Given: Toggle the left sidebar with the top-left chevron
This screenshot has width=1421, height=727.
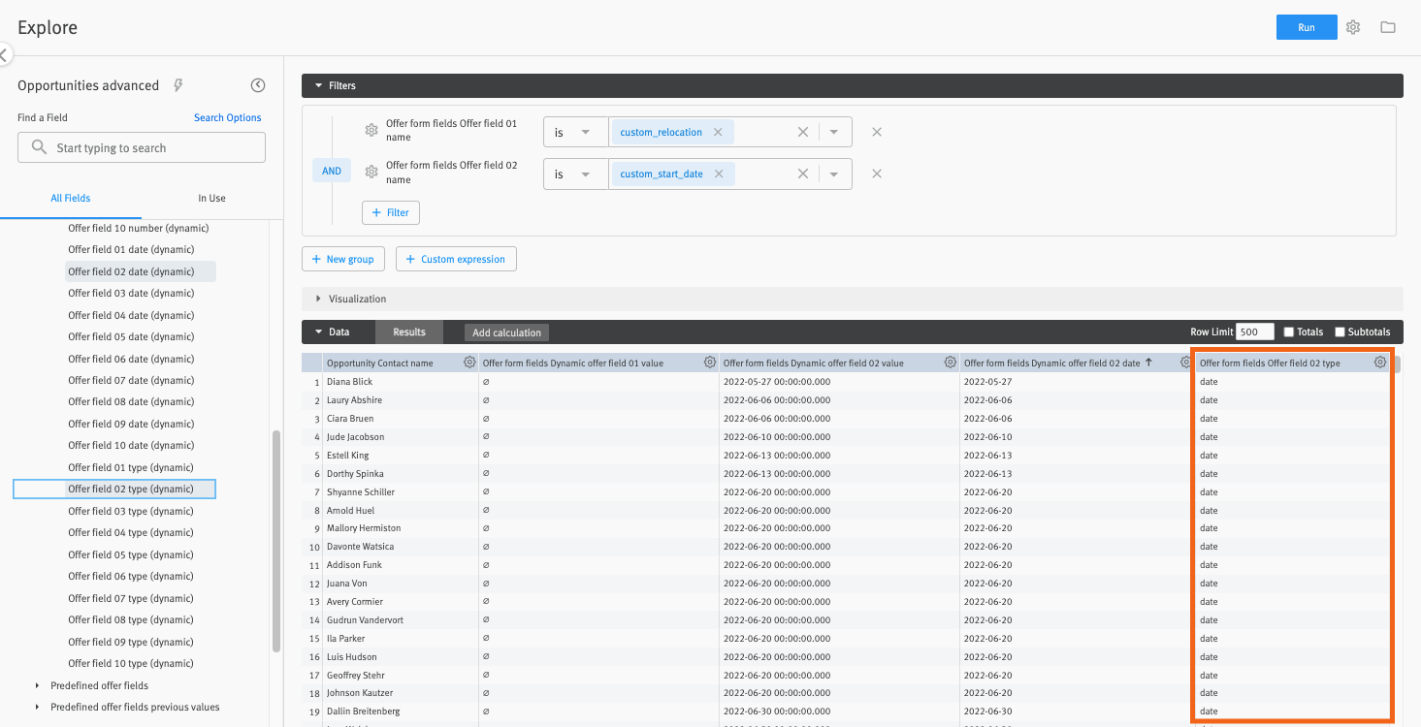Looking at the screenshot, I should point(4,54).
